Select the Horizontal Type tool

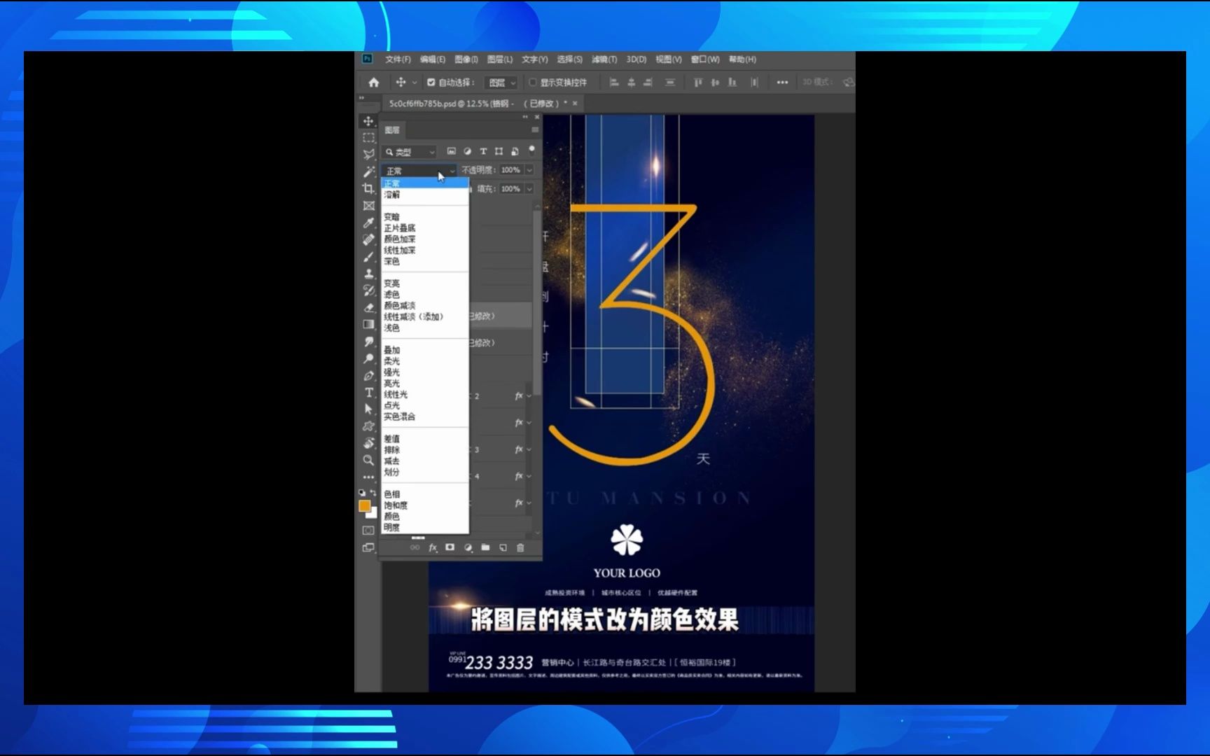pos(368,393)
